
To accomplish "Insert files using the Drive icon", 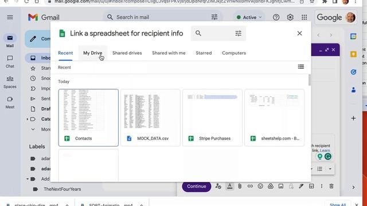I will click(271, 186).
